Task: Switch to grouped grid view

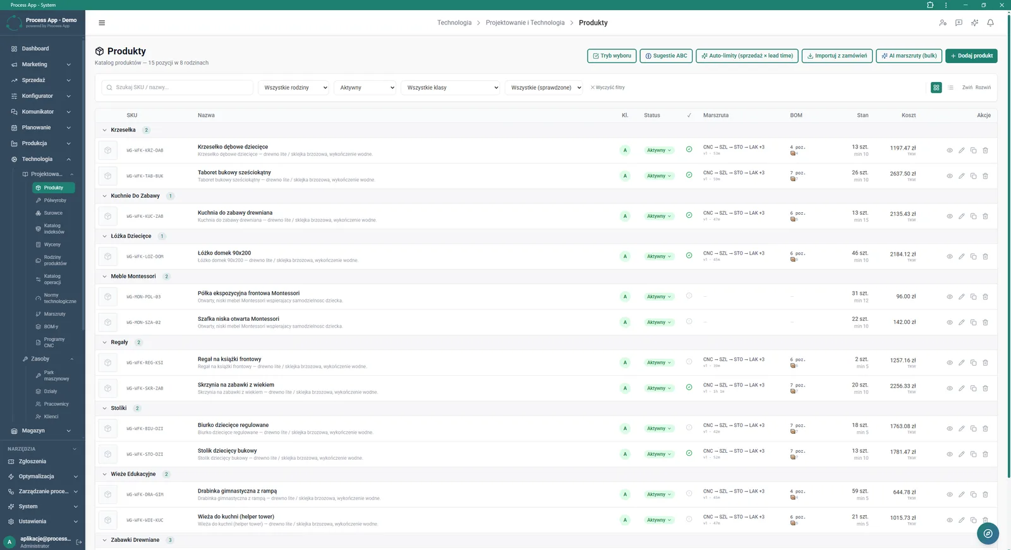Action: click(x=936, y=88)
